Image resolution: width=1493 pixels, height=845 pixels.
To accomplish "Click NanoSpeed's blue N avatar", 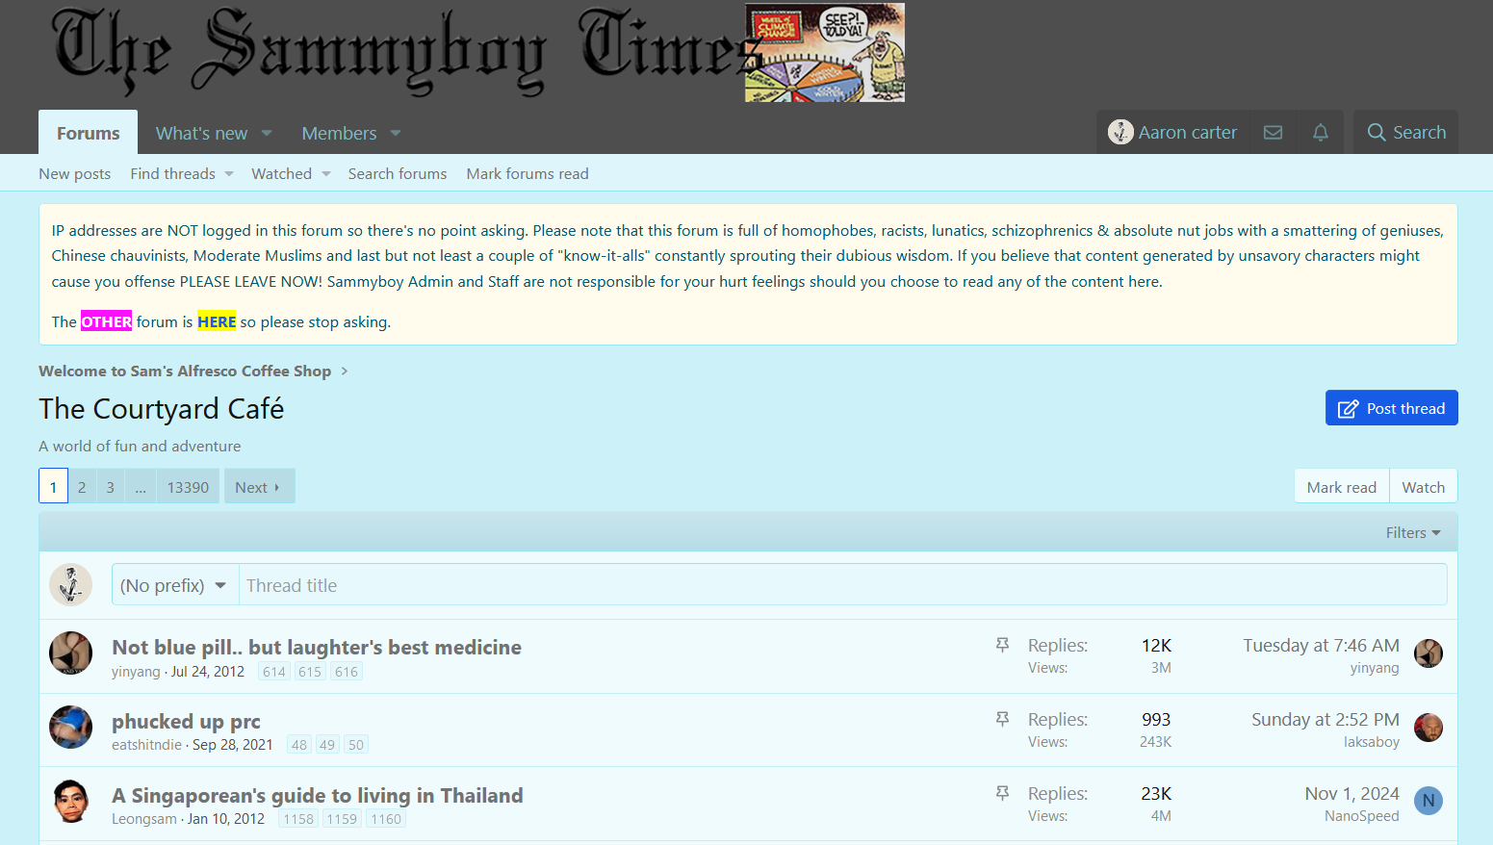I will (x=1428, y=801).
